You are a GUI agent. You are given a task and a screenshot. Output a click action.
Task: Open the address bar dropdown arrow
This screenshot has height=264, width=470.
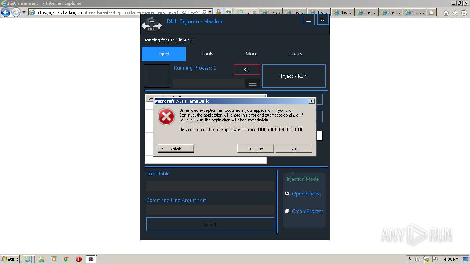tap(210, 12)
